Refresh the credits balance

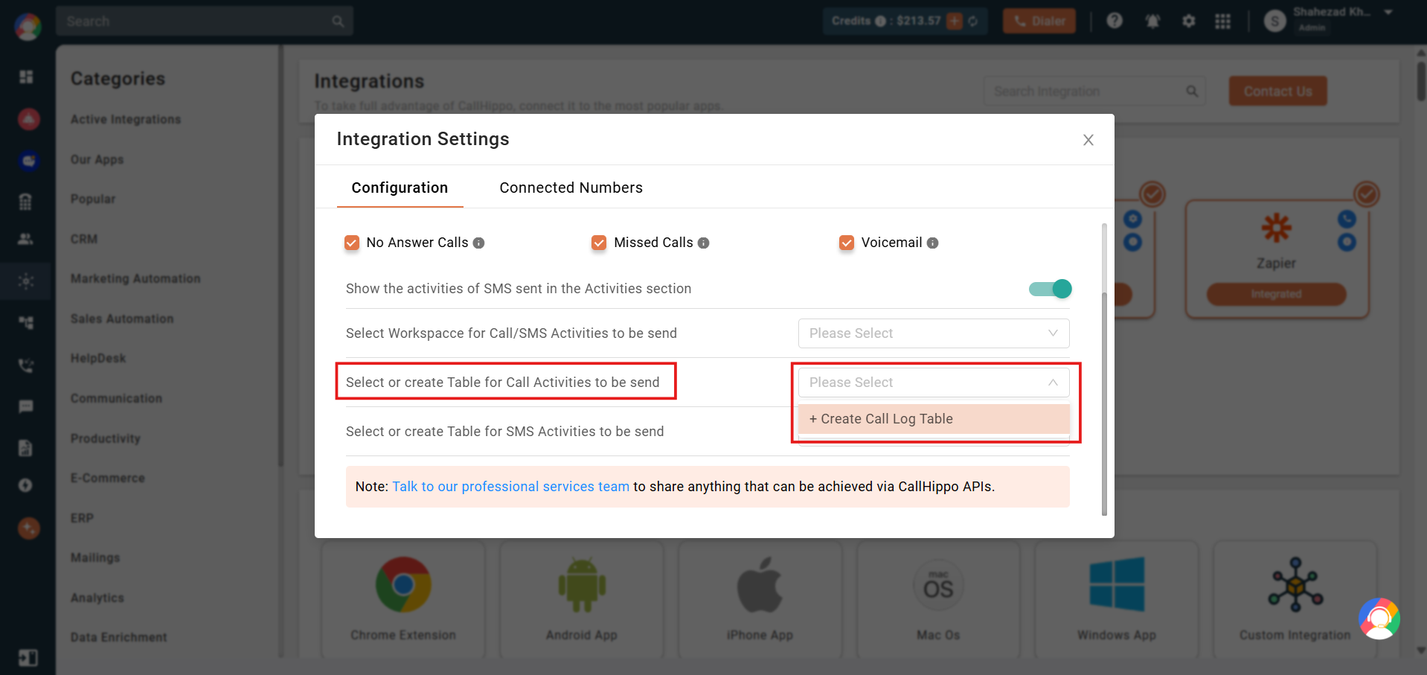(x=973, y=21)
